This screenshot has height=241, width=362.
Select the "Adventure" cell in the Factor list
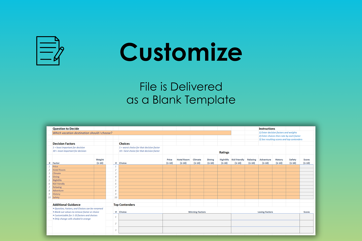coord(73,191)
